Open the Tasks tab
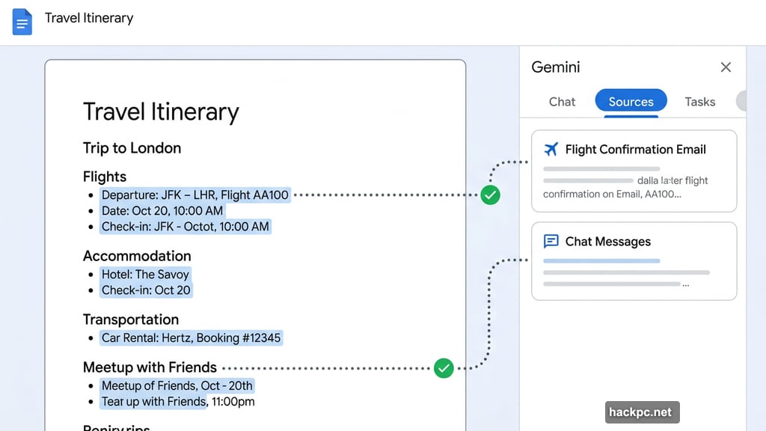This screenshot has height=431, width=766. coord(699,102)
